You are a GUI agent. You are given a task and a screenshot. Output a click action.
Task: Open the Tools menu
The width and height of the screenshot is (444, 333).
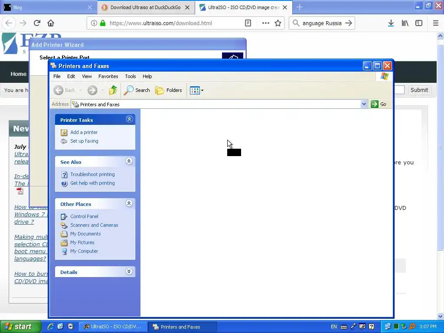130,76
